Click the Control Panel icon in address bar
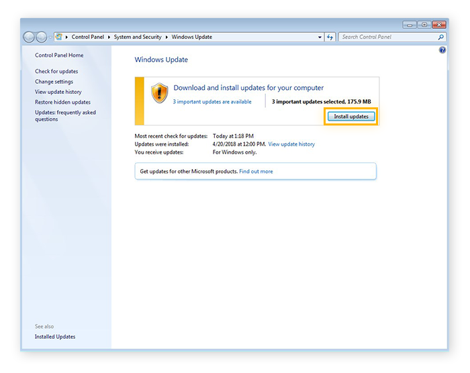The image size is (470, 373). tap(59, 37)
